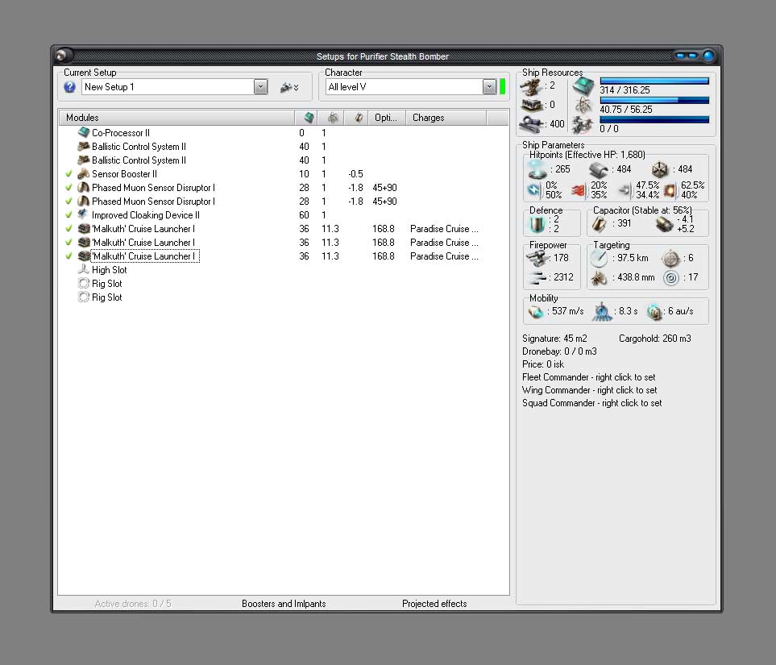776x665 pixels.
Task: Click the Defence shield icon
Action: (537, 224)
